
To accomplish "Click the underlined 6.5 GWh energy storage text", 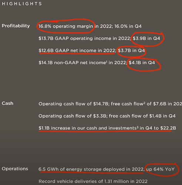I will point(91,169).
